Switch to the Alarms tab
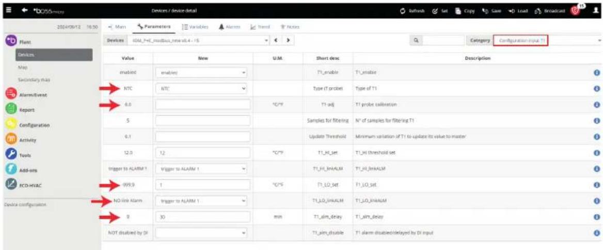 pyautogui.click(x=230, y=27)
